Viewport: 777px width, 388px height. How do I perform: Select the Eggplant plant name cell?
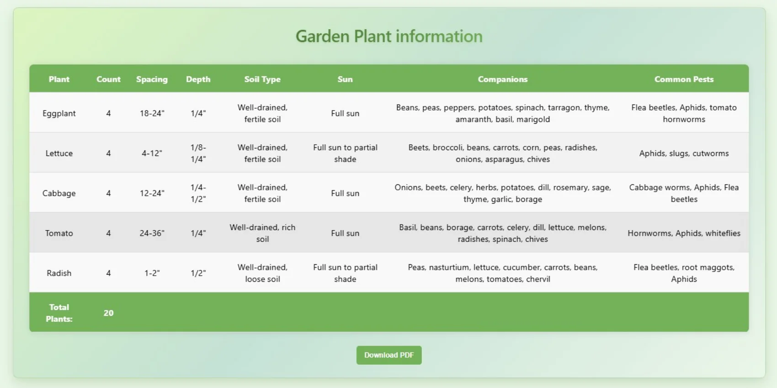pos(59,113)
